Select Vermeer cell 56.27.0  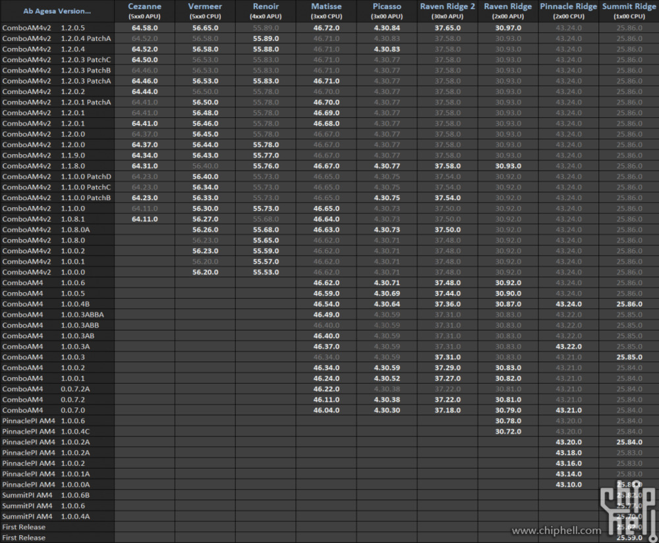pos(205,219)
